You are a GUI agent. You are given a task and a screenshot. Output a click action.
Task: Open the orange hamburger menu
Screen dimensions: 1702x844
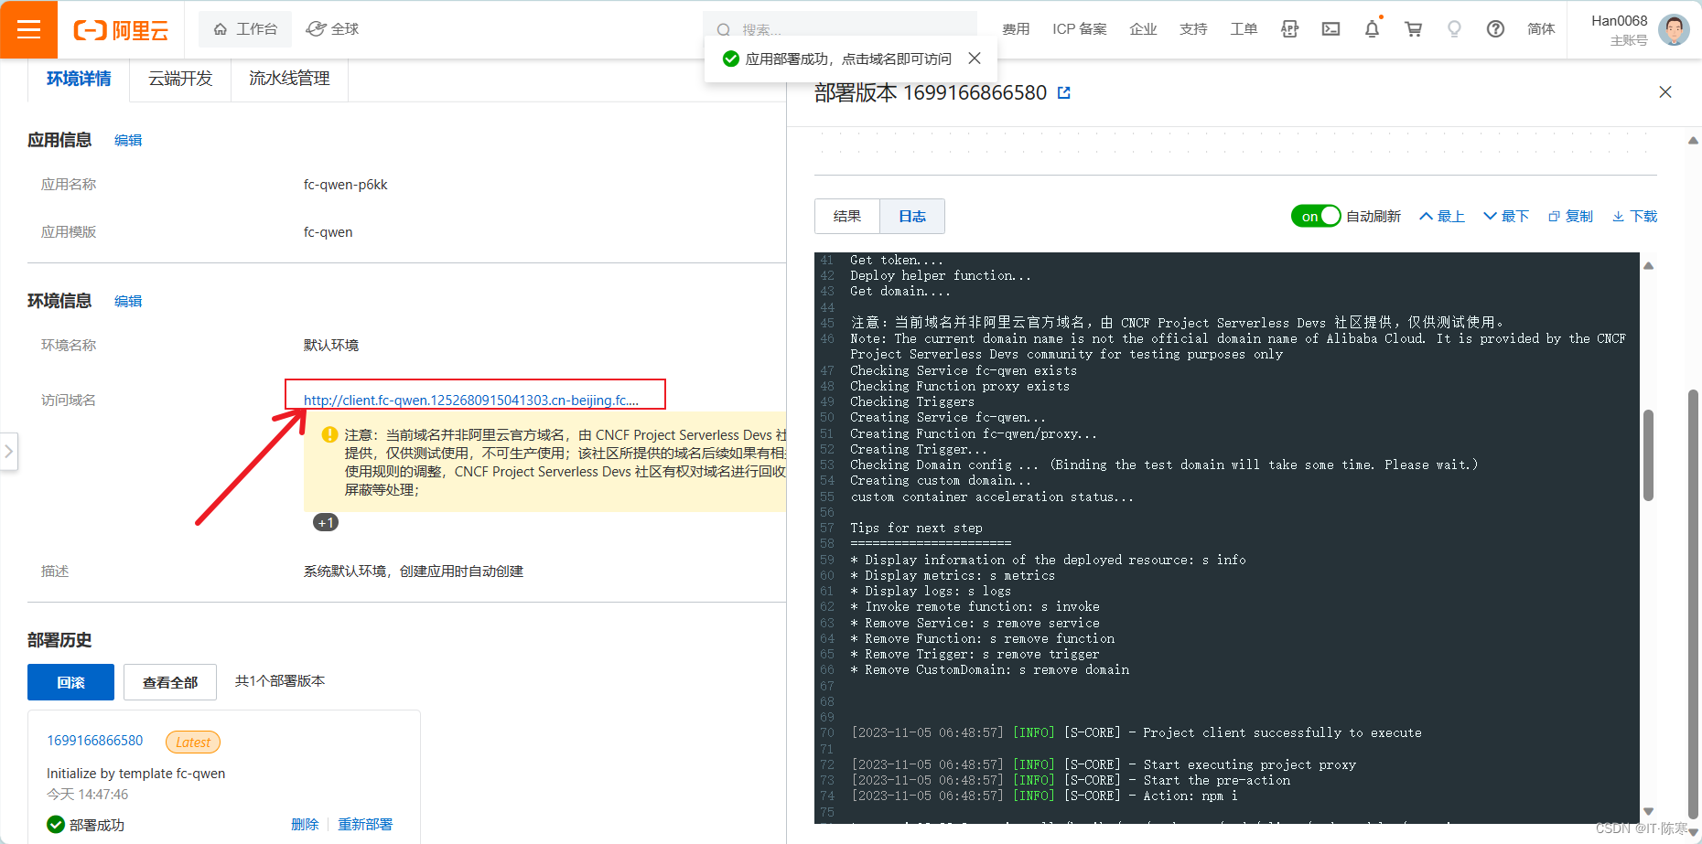click(28, 29)
